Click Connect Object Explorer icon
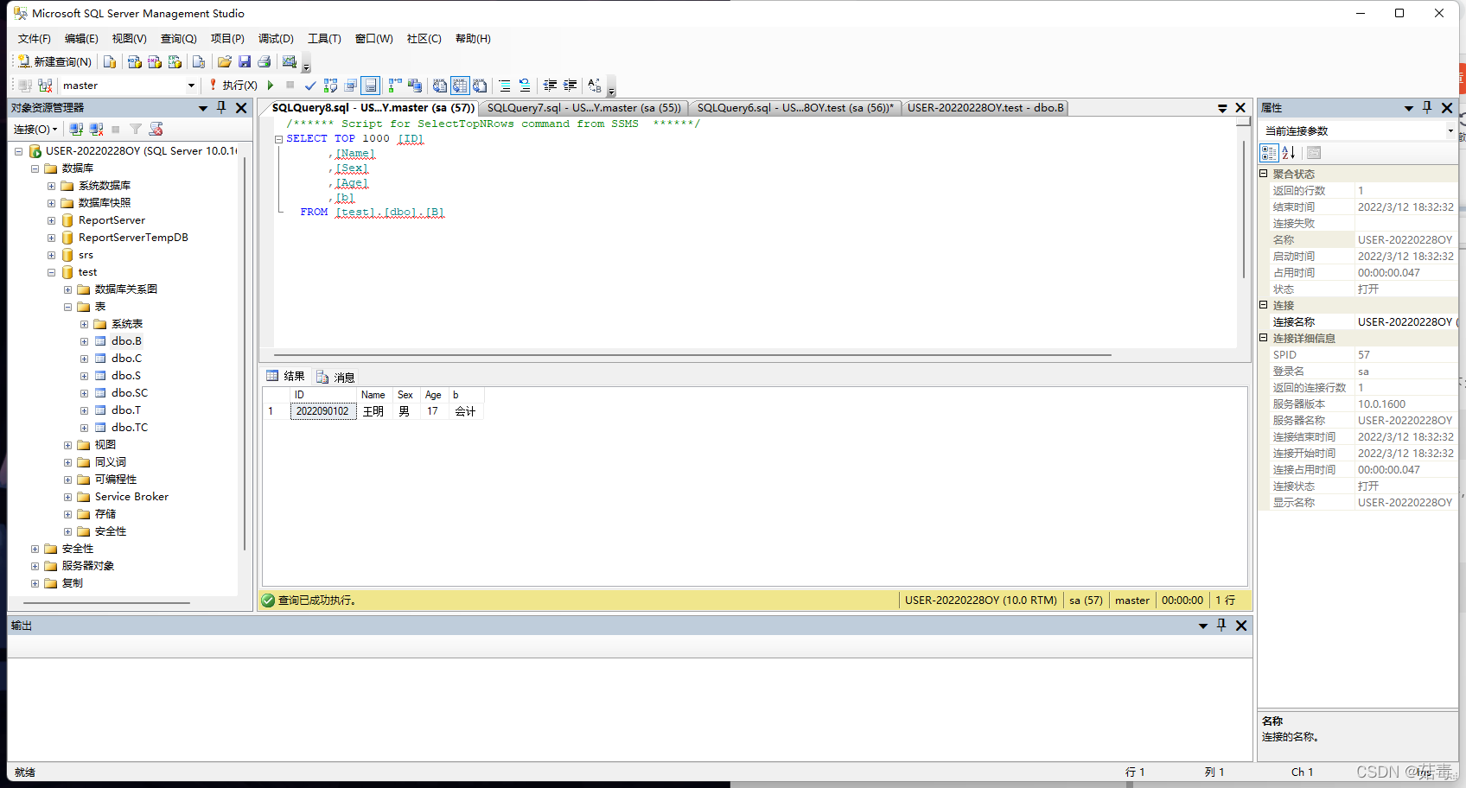 tap(76, 129)
